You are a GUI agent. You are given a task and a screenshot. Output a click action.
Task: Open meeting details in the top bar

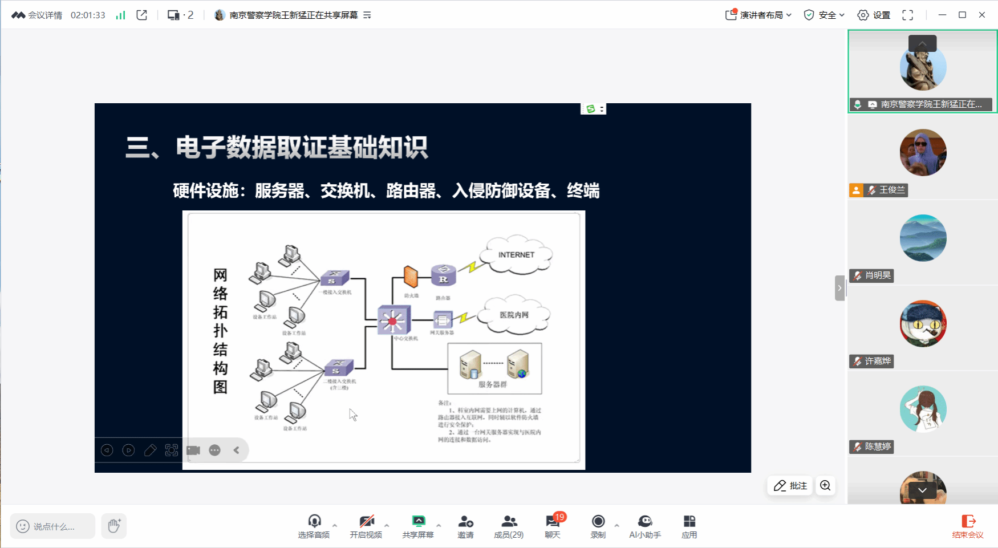(37, 15)
